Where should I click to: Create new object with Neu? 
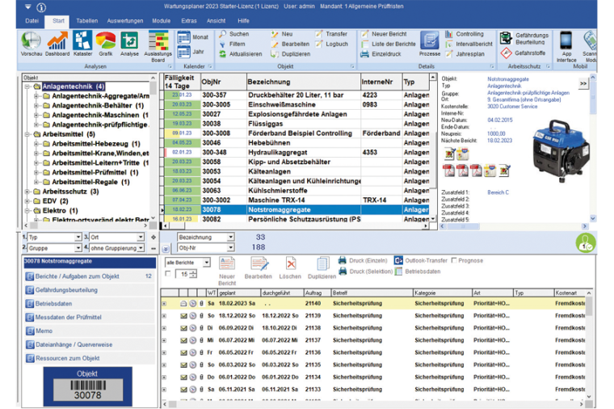click(x=282, y=35)
